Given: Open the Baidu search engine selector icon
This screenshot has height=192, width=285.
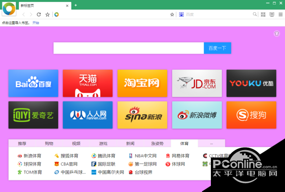Looking at the screenshot, I should tap(181, 15).
